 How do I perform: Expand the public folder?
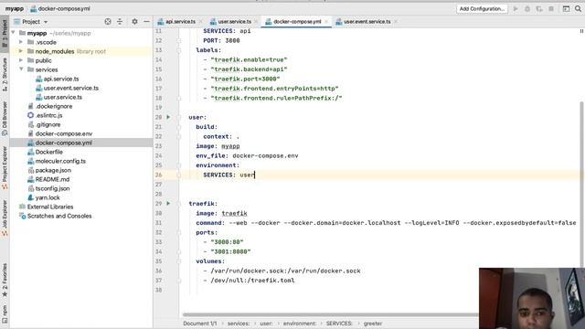click(21, 60)
